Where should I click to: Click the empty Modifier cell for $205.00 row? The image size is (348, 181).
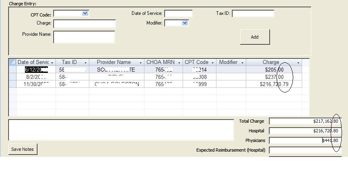tap(231, 70)
